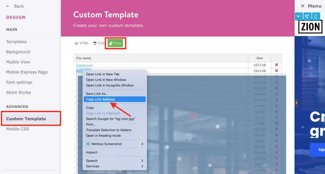Delete the file sized 66.1 KB
Screen dimensions: 325x174
tap(276, 106)
